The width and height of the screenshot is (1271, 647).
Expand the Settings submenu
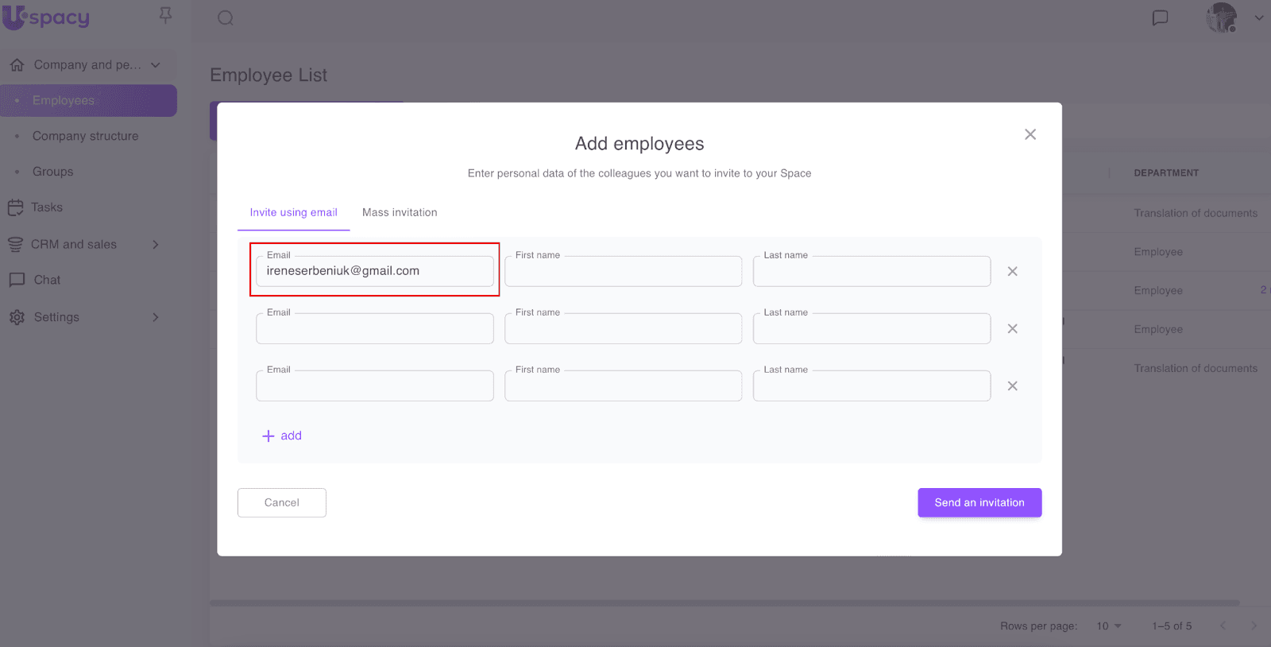tap(156, 317)
